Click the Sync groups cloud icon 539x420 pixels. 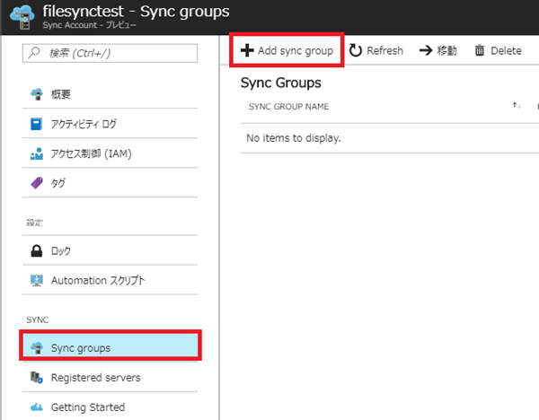(x=37, y=347)
